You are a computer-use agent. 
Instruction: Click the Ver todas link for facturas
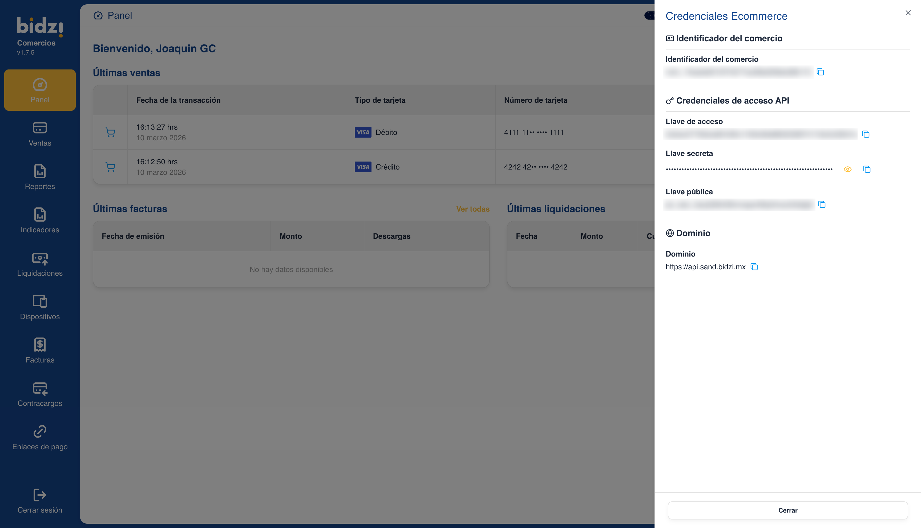click(x=473, y=209)
